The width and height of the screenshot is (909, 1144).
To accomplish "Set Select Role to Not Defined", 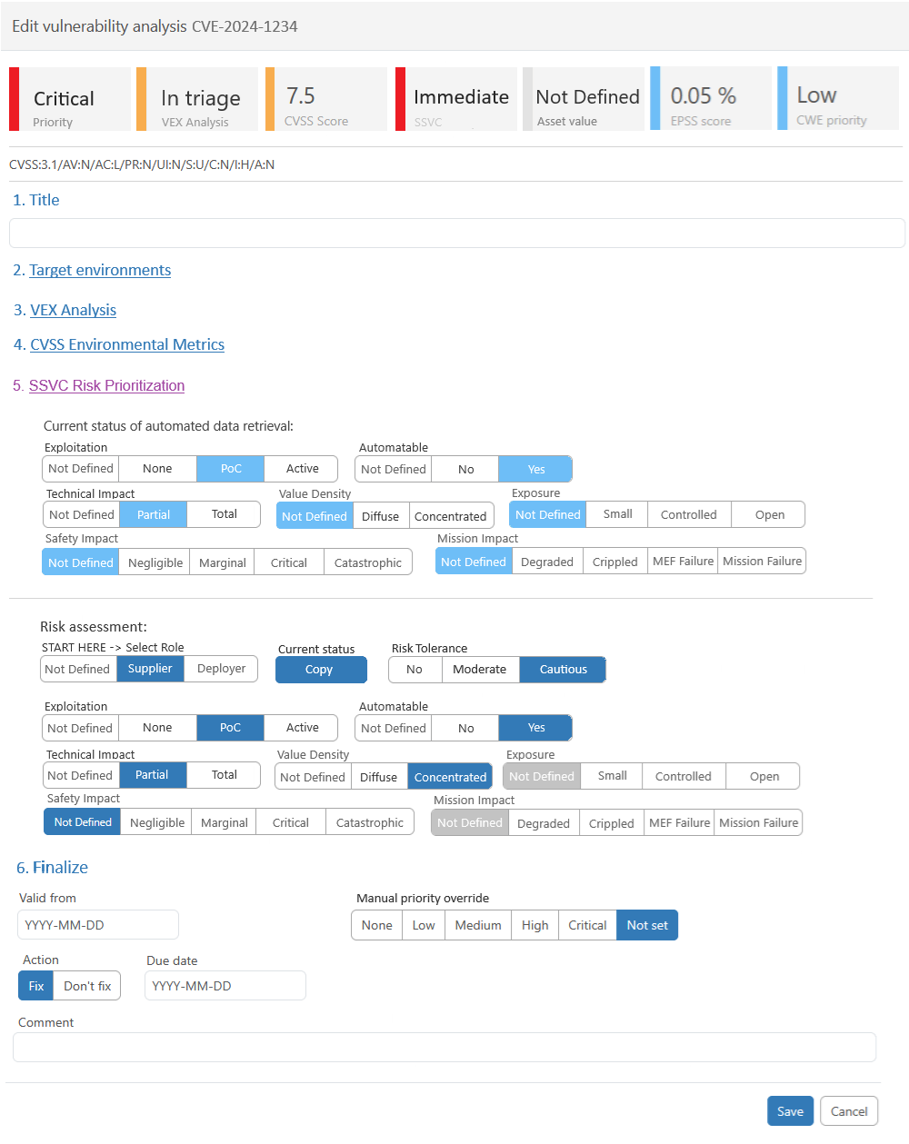I will tap(77, 669).
